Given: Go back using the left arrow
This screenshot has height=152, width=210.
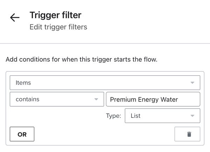Looking at the screenshot, I should pyautogui.click(x=15, y=18).
